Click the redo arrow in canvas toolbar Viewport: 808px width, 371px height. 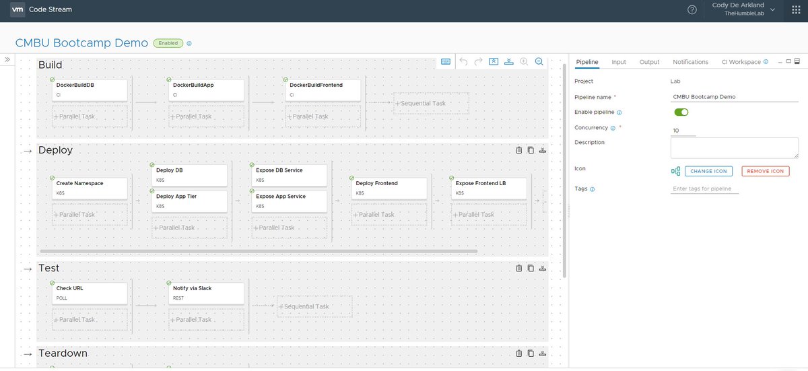479,62
